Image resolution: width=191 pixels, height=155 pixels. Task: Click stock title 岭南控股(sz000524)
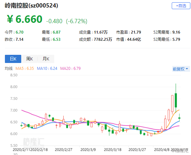point(31,6)
